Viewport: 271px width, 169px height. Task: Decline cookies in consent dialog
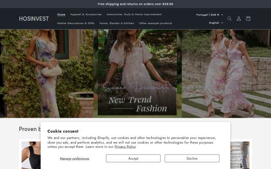(192, 158)
